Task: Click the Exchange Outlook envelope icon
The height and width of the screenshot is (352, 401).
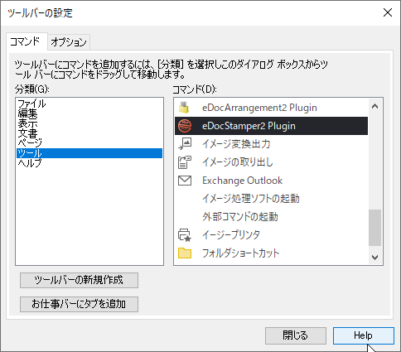Action: 185,181
